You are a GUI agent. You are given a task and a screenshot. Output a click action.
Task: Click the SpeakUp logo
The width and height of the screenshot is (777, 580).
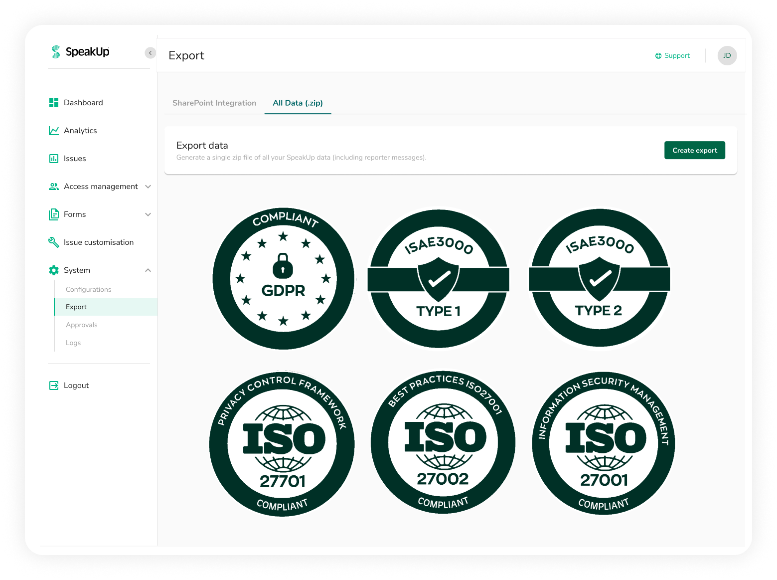tap(80, 52)
